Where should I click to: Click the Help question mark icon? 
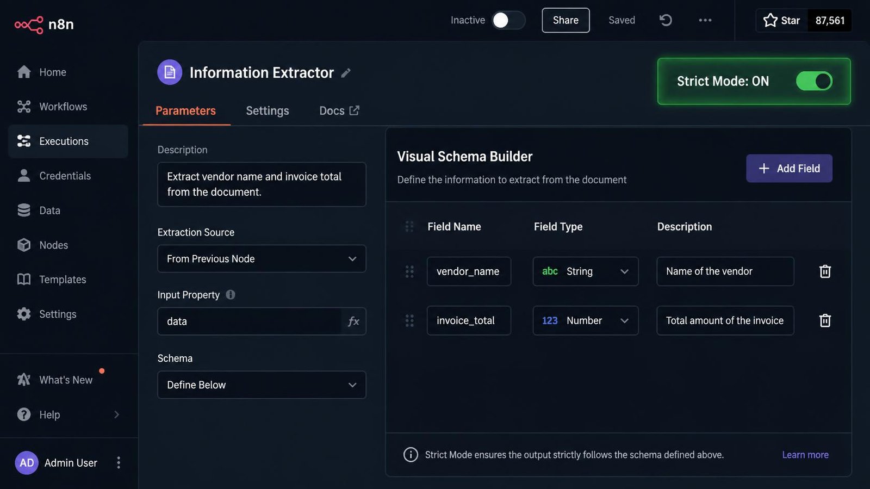point(24,414)
